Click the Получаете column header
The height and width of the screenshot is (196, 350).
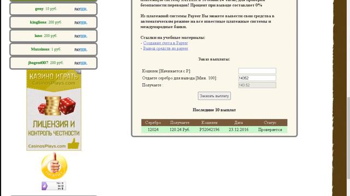(x=180, y=122)
